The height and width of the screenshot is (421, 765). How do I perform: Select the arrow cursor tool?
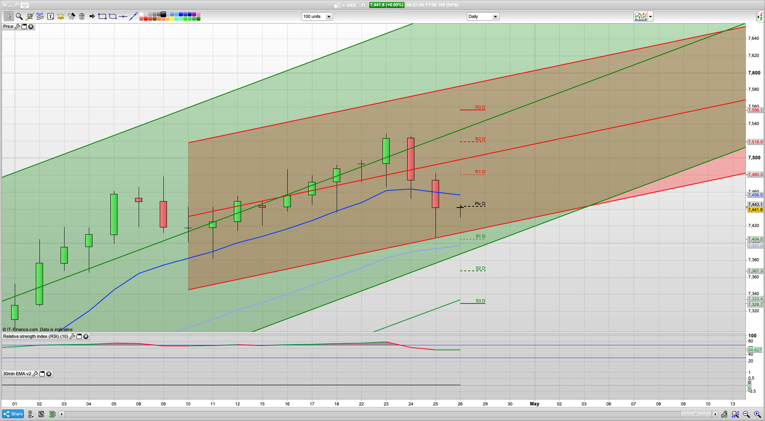[8, 16]
